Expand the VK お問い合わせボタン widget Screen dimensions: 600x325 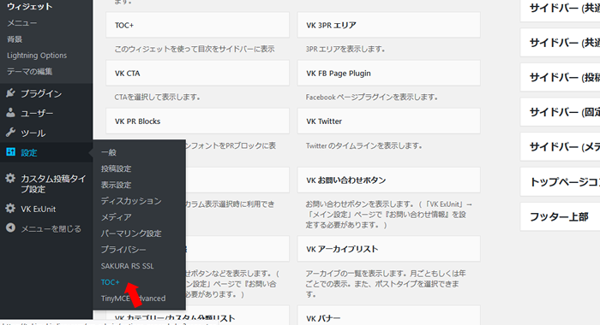(x=389, y=180)
